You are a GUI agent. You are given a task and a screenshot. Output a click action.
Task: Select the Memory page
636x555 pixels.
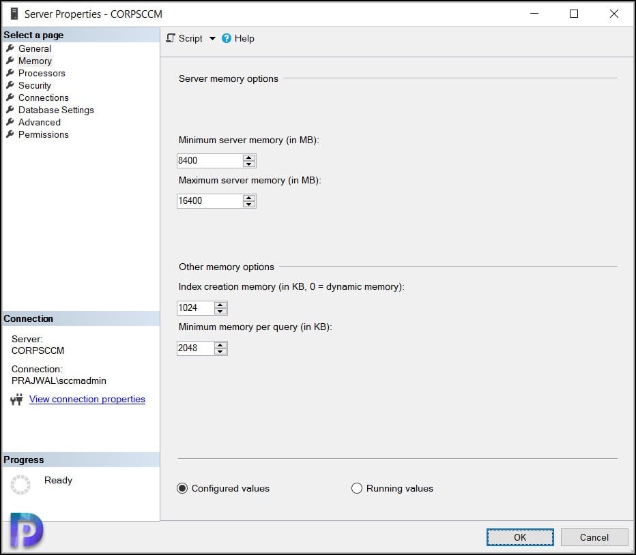click(35, 61)
